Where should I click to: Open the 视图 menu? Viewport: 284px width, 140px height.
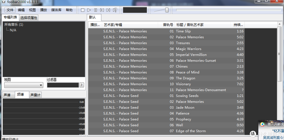coord(32,10)
